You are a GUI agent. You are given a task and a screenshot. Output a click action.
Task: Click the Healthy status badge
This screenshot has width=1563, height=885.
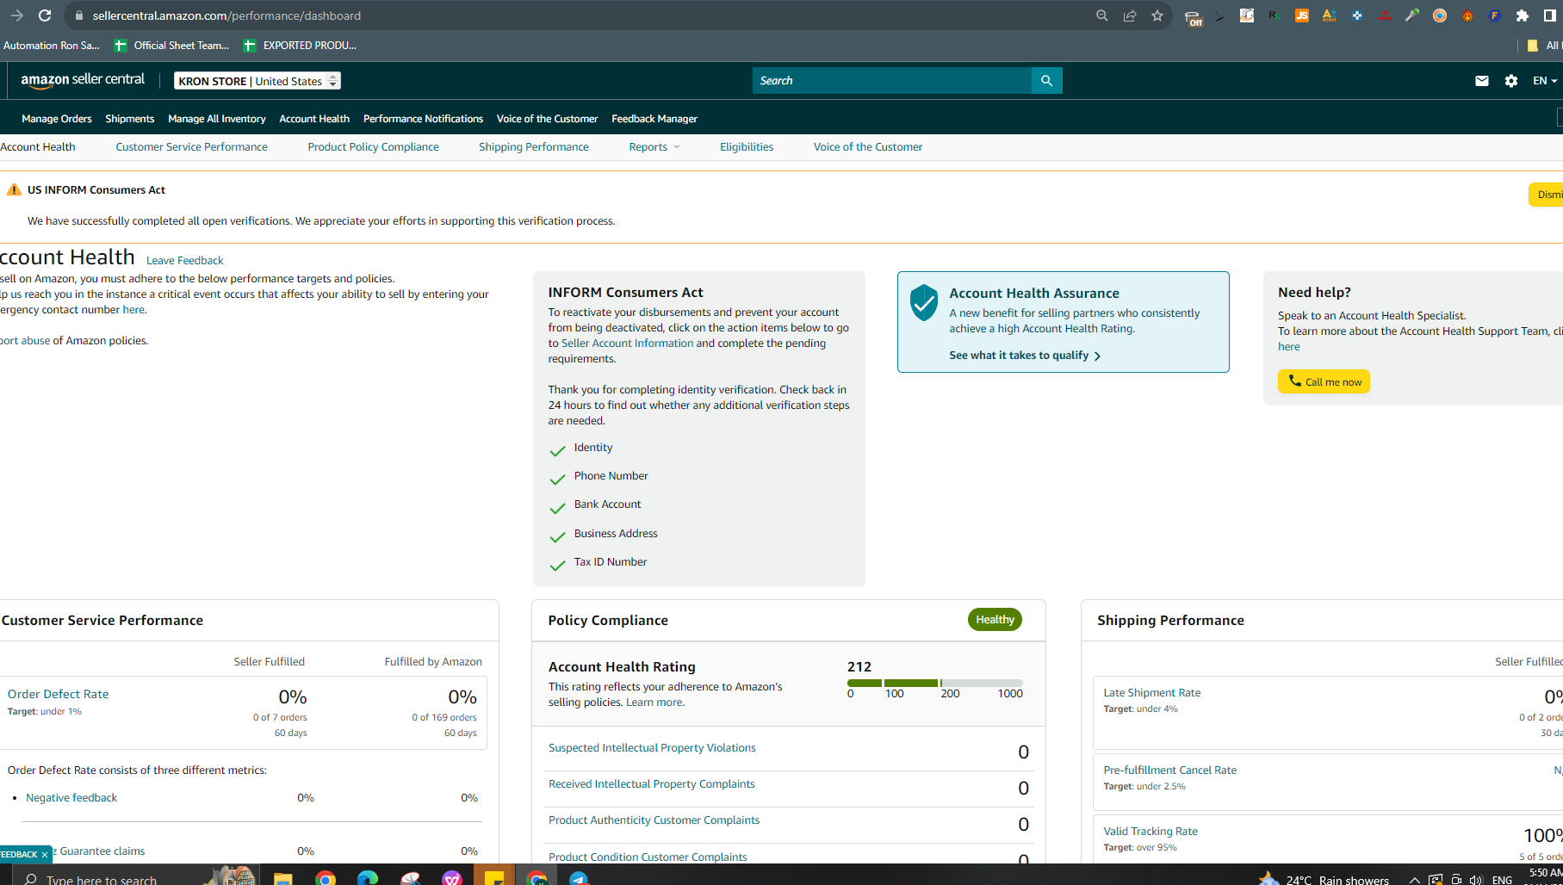995,620
